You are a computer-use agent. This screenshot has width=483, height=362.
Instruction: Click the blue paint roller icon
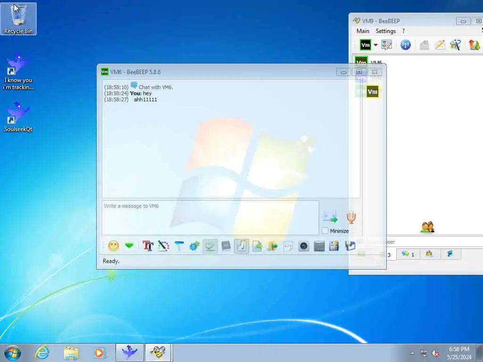pyautogui.click(x=179, y=246)
